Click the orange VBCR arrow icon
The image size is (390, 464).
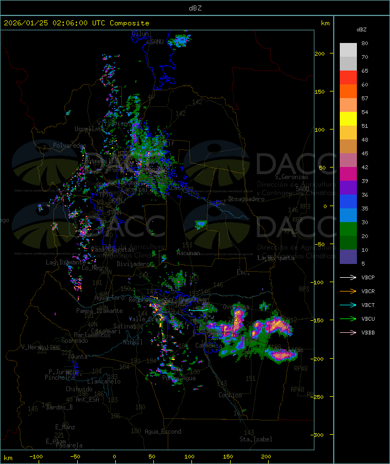tap(348, 291)
